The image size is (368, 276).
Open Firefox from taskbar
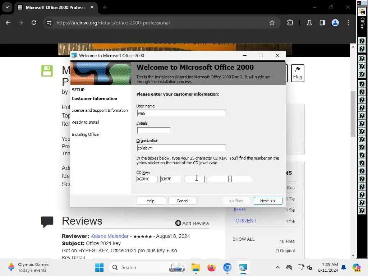[211, 267]
